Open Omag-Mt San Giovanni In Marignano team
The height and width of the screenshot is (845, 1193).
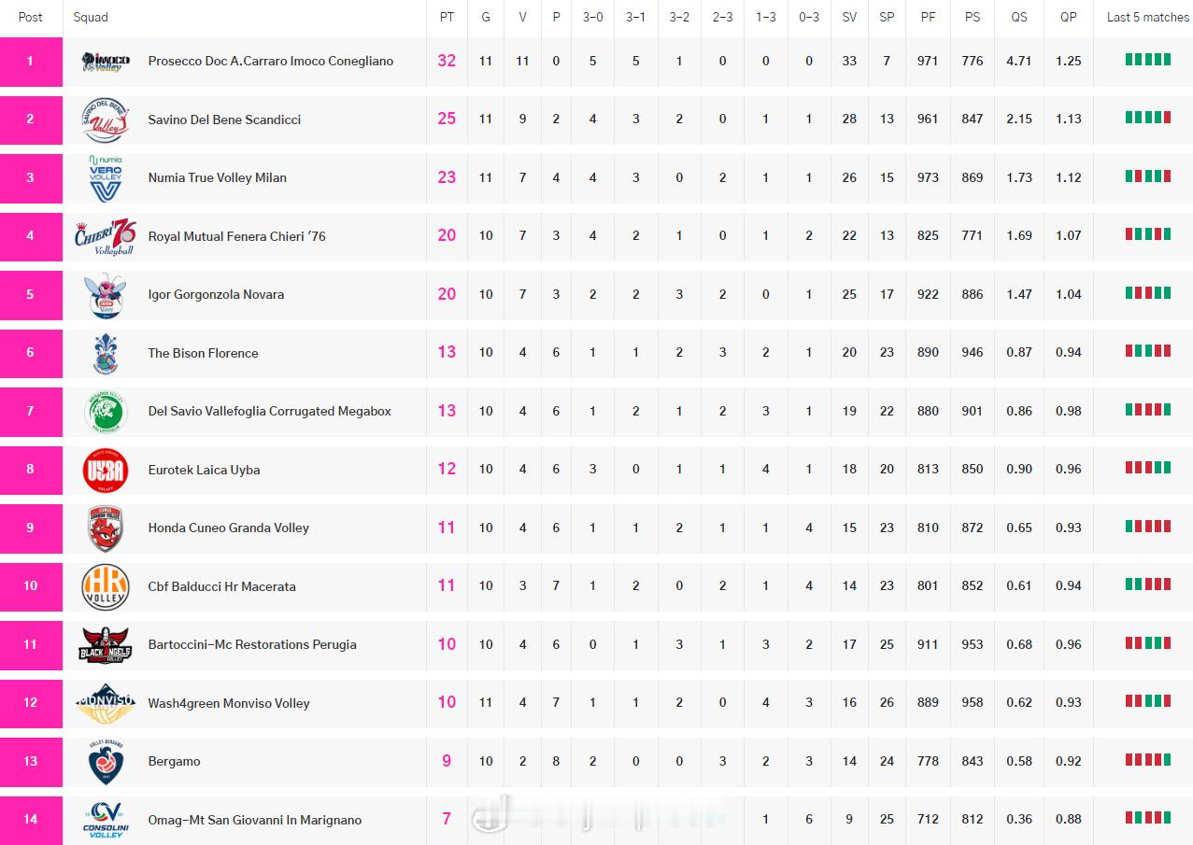click(255, 820)
